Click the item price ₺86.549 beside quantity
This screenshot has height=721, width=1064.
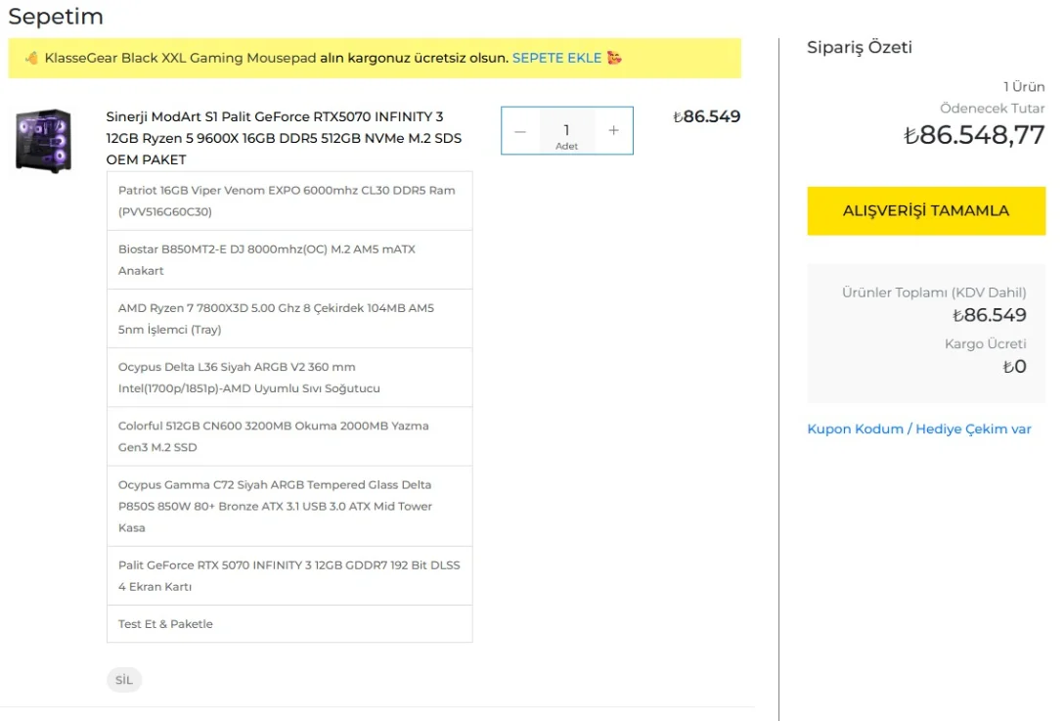[706, 116]
